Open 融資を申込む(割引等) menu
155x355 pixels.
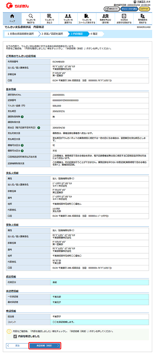(105, 18)
